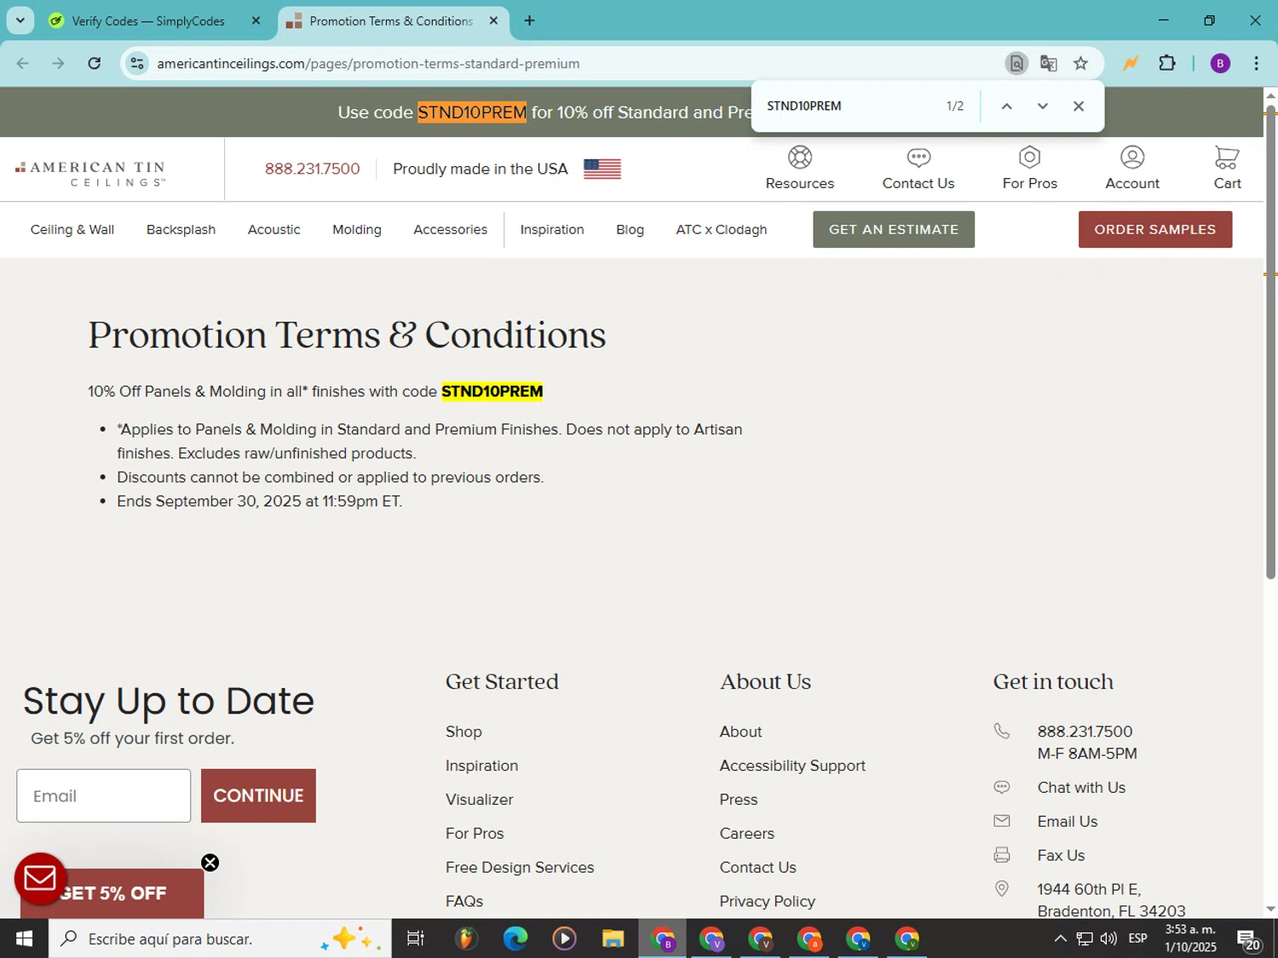Open the footer Careers link
This screenshot has width=1278, height=958.
746,834
